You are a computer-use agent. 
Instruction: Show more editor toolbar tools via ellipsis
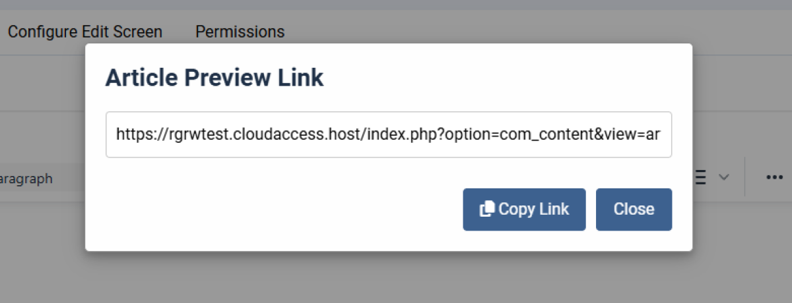pos(774,177)
